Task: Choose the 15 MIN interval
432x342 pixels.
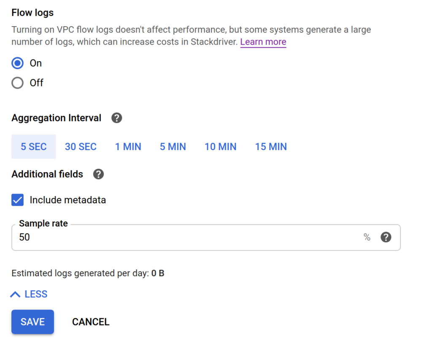Action: [x=271, y=146]
